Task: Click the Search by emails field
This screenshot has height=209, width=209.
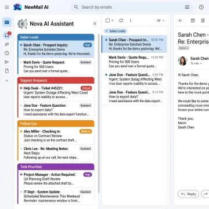Action: coord(132,7)
